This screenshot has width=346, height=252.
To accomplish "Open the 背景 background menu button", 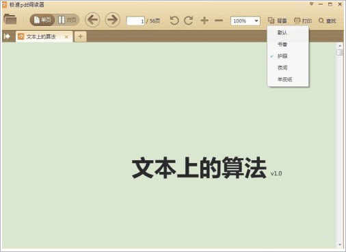I will coord(278,21).
